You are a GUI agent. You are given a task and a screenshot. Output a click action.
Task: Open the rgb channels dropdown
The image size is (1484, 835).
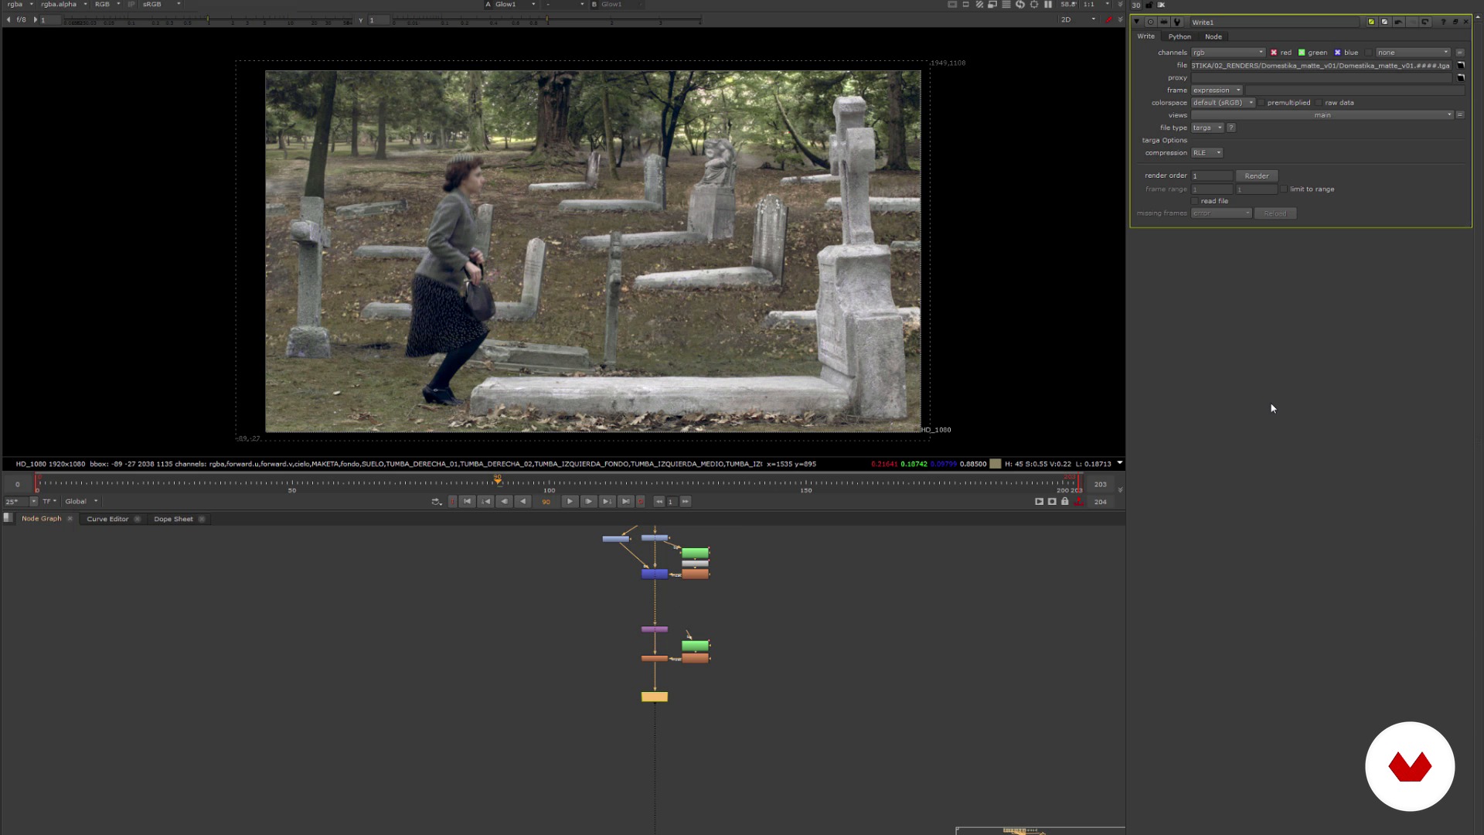click(1227, 53)
